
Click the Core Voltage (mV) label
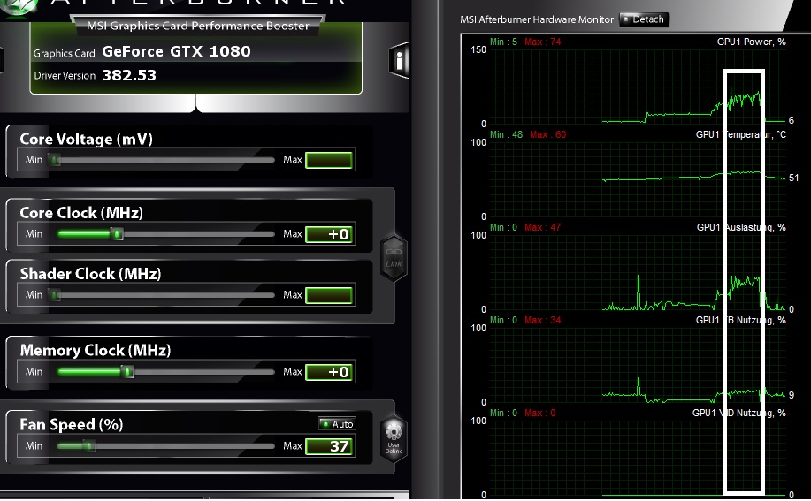[x=87, y=140]
